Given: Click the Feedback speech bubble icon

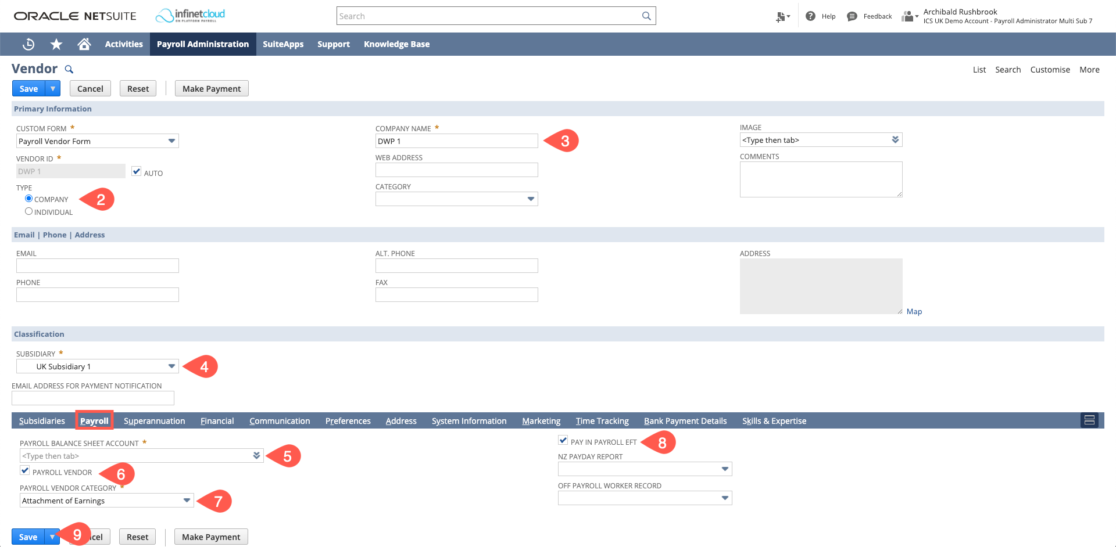Looking at the screenshot, I should [852, 16].
